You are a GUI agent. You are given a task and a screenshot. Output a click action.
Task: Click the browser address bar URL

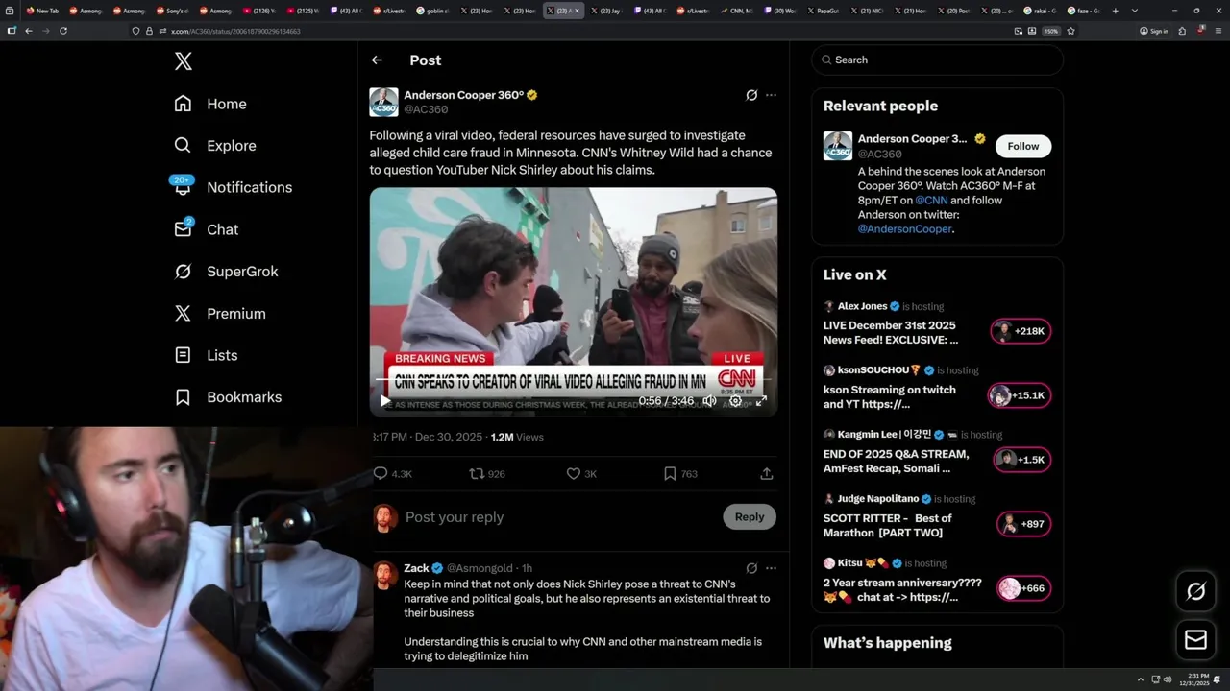coord(235,31)
